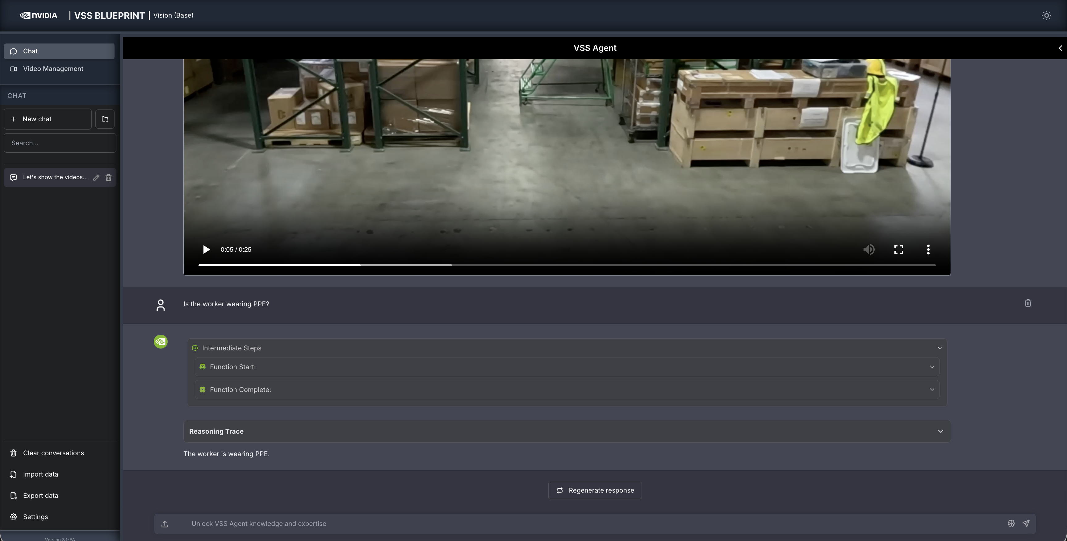Image resolution: width=1067 pixels, height=541 pixels.
Task: Delete the 'Let's show the videos' chat via the trash icon
Action: (109, 178)
